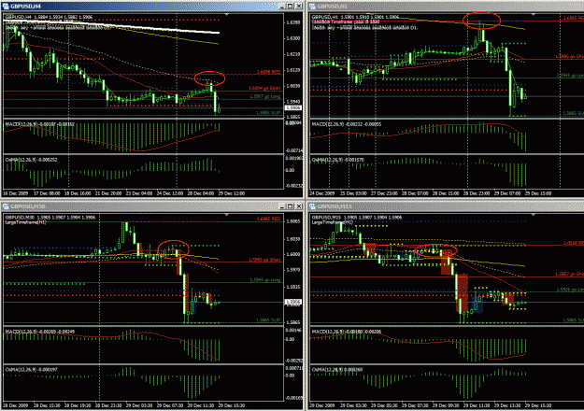The image size is (584, 411).
Task: Select the OsMA(12,26,9) label in M30 window
Action: coord(31,369)
